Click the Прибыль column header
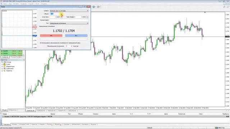This screenshot has width=230, height=129. point(226,114)
